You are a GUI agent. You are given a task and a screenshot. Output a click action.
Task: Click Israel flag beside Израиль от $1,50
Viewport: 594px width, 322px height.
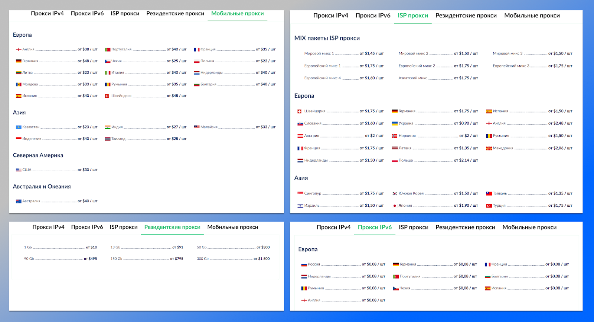300,206
